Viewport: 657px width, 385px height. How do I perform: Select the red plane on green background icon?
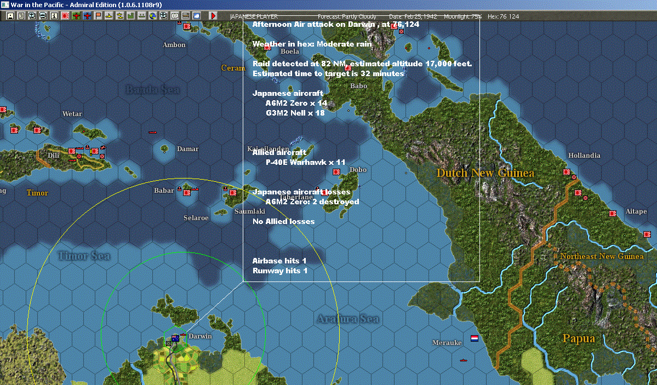pos(76,16)
